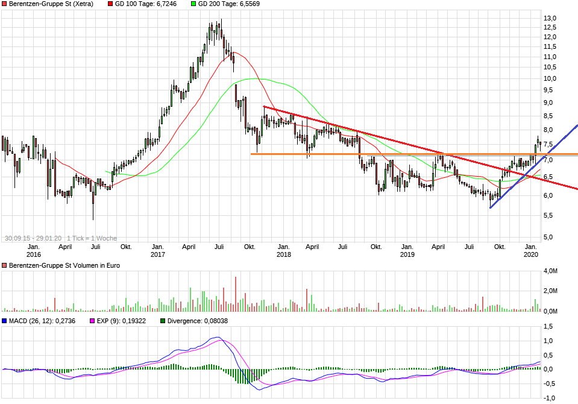This screenshot has height=404, width=578.
Task: Click the MACD line peak in mid-2017
Action: coord(218,337)
